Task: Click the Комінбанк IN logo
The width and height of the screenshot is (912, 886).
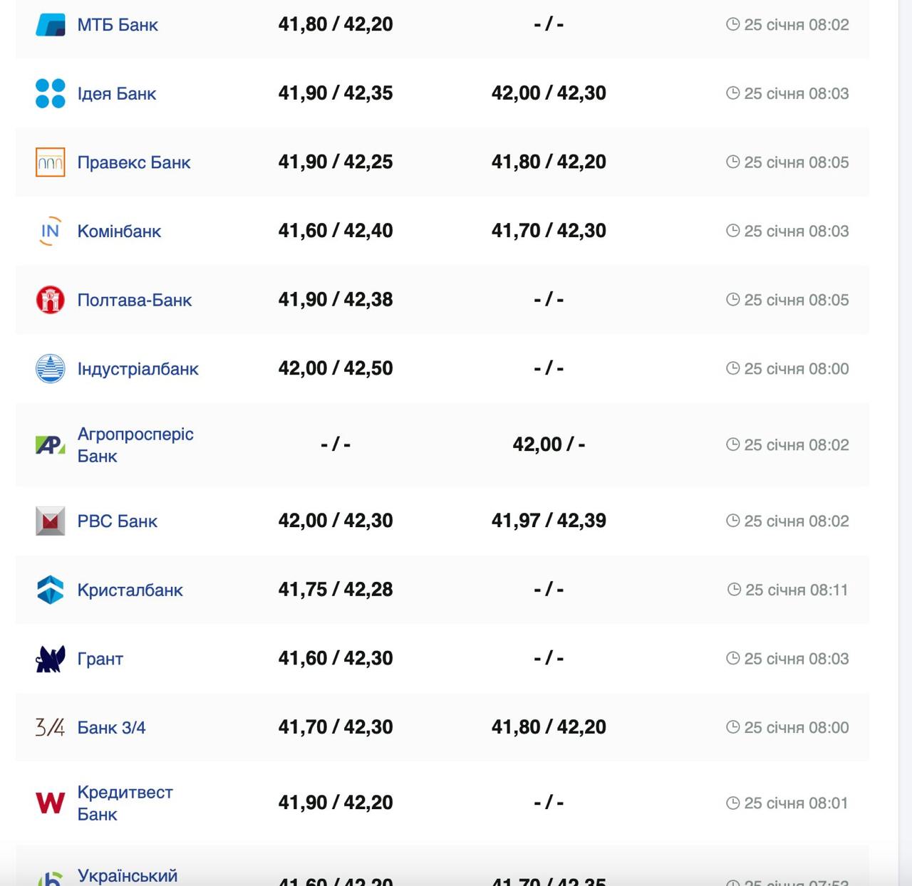Action: pyautogui.click(x=50, y=231)
